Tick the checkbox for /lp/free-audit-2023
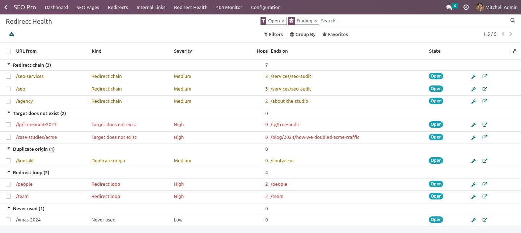This screenshot has height=233, width=521. [8, 125]
